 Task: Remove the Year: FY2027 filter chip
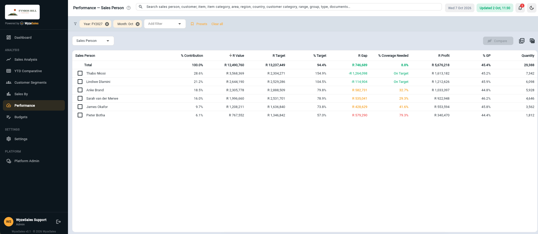[x=107, y=24]
